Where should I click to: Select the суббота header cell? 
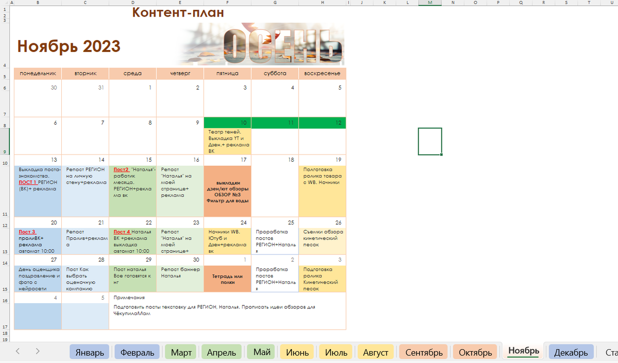point(275,74)
